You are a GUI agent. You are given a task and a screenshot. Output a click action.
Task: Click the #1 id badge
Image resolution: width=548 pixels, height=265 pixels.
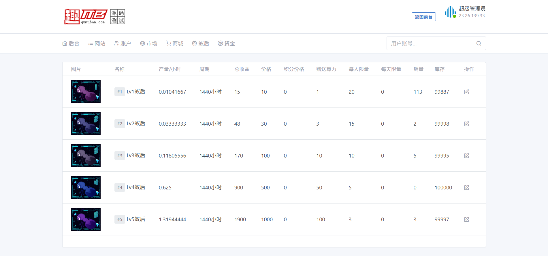120,92
